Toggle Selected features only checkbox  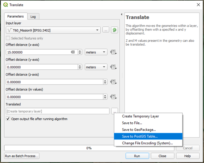point(8,38)
